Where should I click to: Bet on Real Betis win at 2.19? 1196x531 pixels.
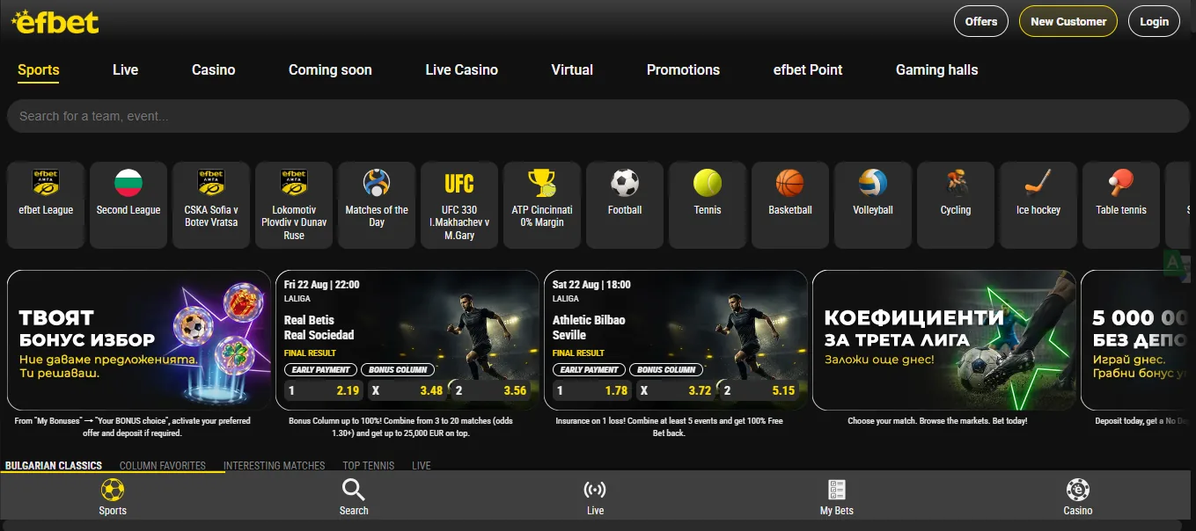pos(324,390)
